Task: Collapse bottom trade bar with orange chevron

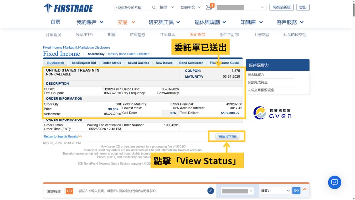Action: 305,189
